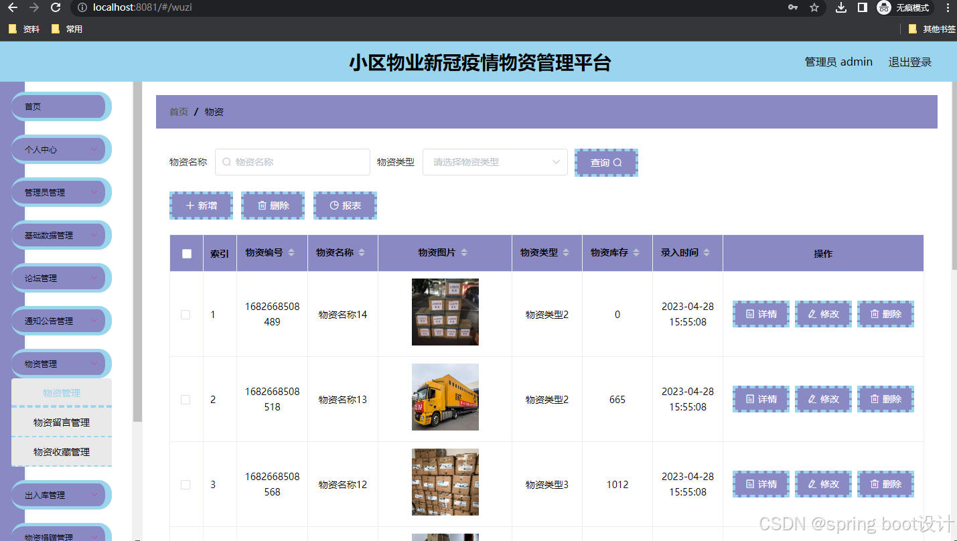Click 修改 for 物资名称12
The width and height of the screenshot is (957, 541).
click(823, 484)
